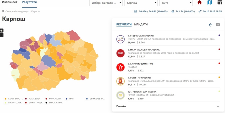This screenshot has width=225, height=113.
Task: Click the SDSM party logo
Action: pyautogui.click(x=120, y=53)
